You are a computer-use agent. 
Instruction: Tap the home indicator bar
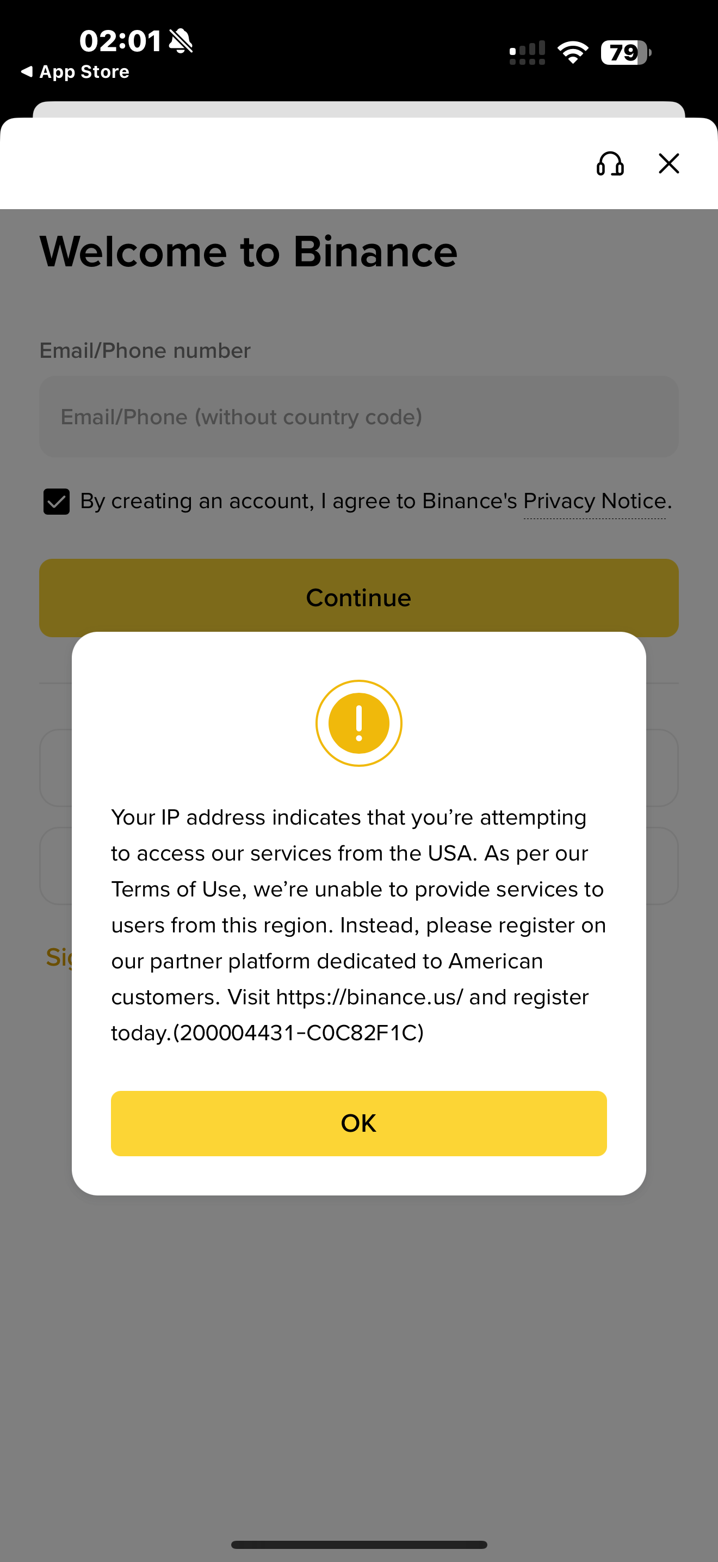(359, 1545)
